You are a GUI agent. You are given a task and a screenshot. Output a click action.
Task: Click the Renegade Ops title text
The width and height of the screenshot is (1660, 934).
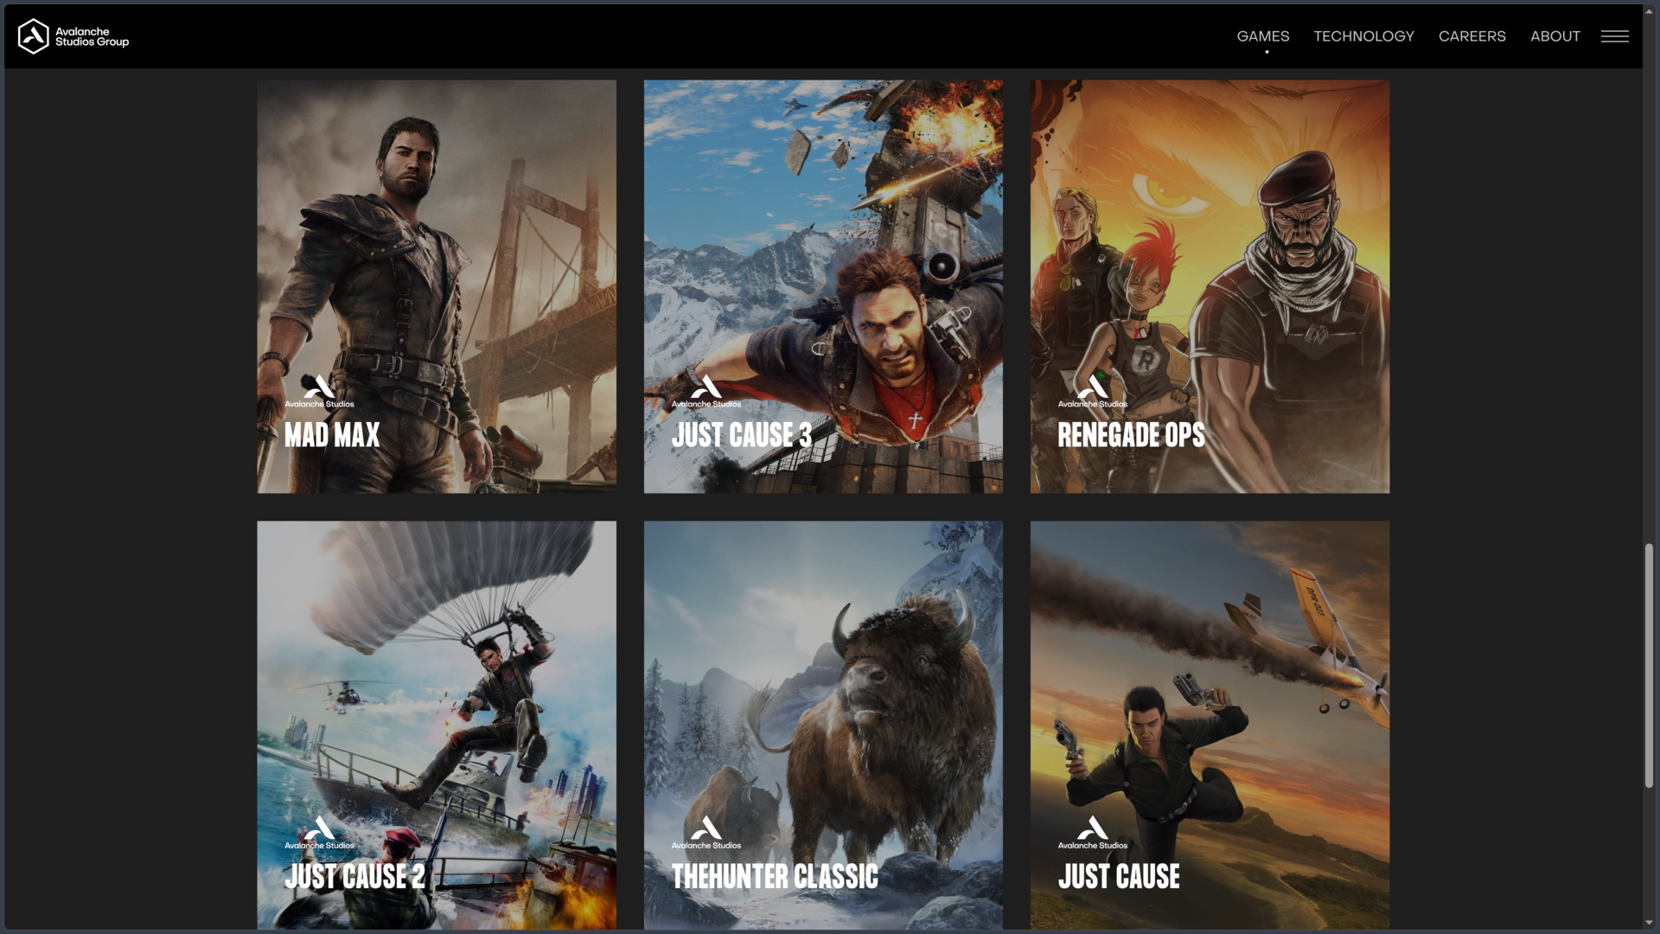[x=1131, y=435]
